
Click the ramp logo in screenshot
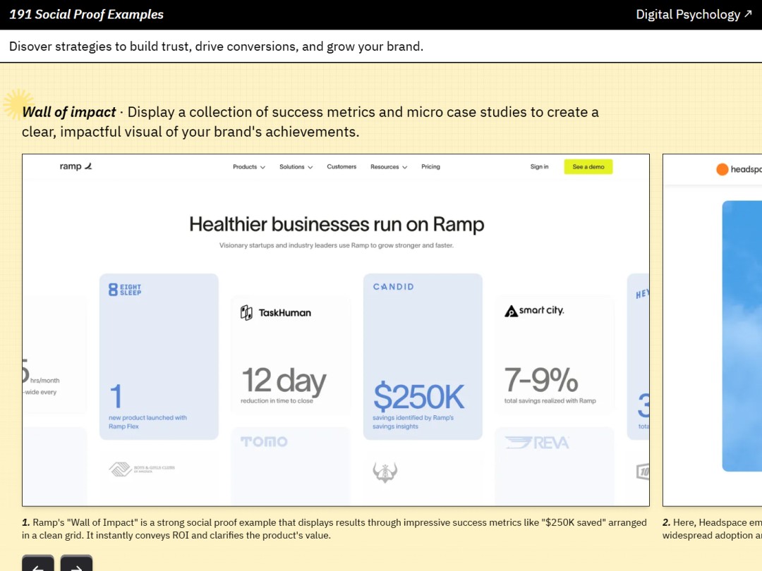coord(75,166)
